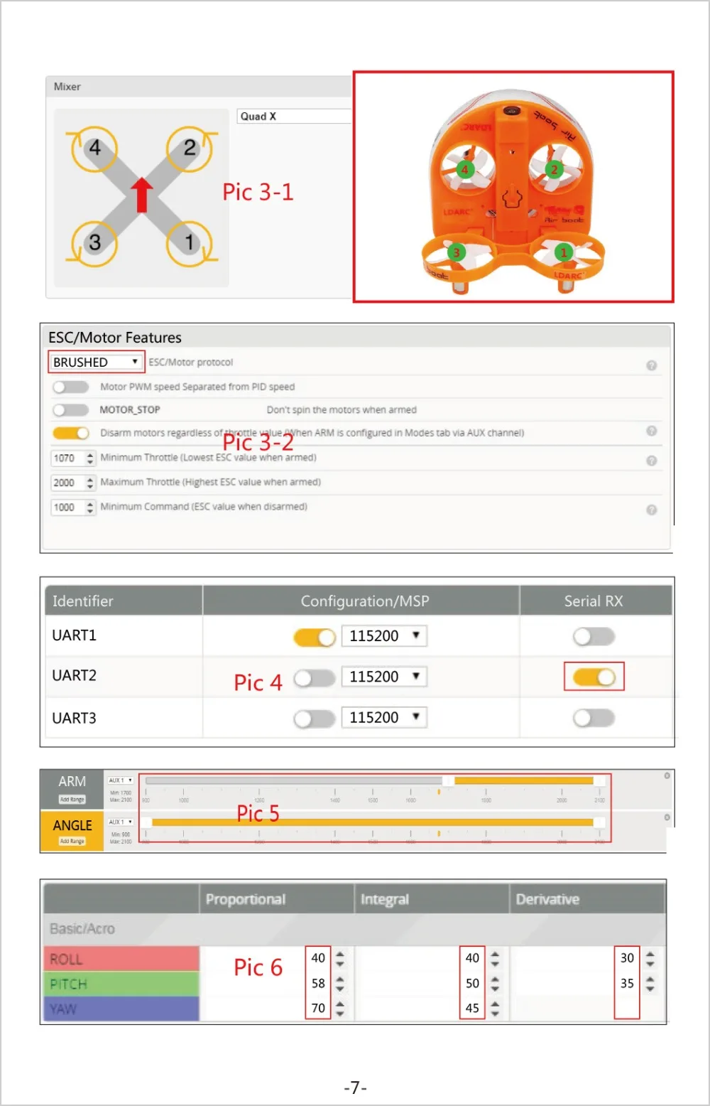The height and width of the screenshot is (1106, 710).
Task: Click ROLL Derivative stepper arrows
Action: [x=650, y=959]
